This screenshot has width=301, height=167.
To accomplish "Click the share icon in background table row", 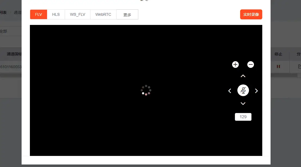I will click(x=299, y=66).
